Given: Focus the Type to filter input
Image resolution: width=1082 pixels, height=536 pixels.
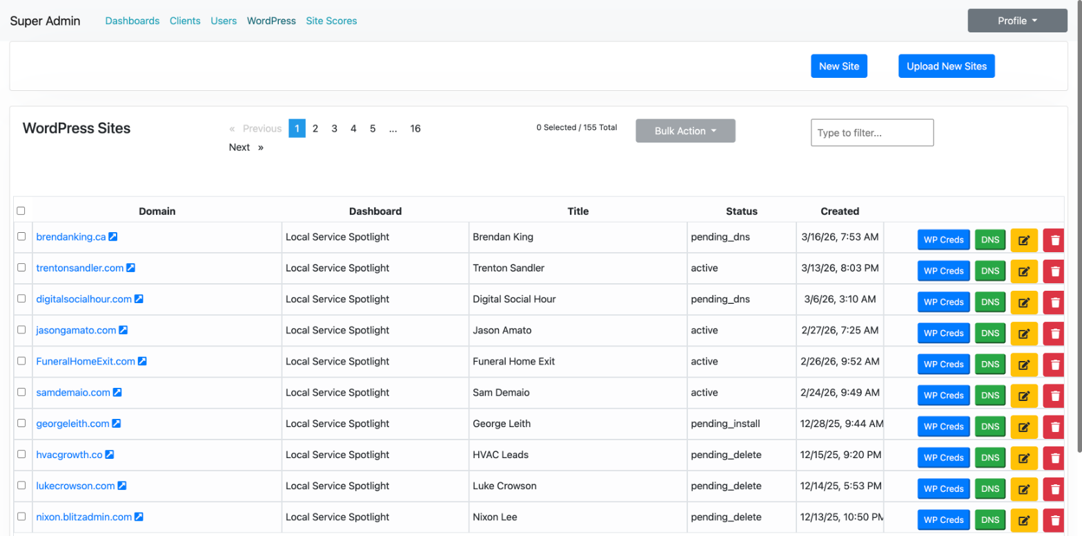Looking at the screenshot, I should (872, 132).
